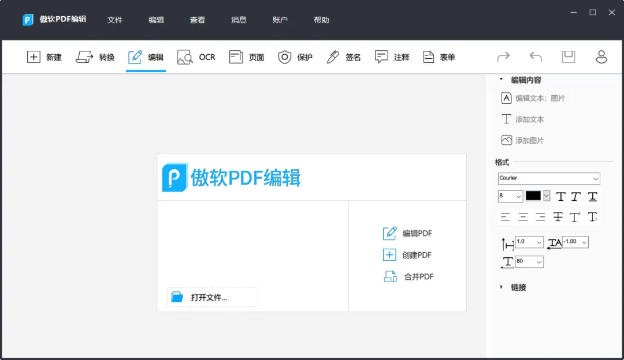
Task: Toggle strikethrough formatting
Action: click(558, 216)
